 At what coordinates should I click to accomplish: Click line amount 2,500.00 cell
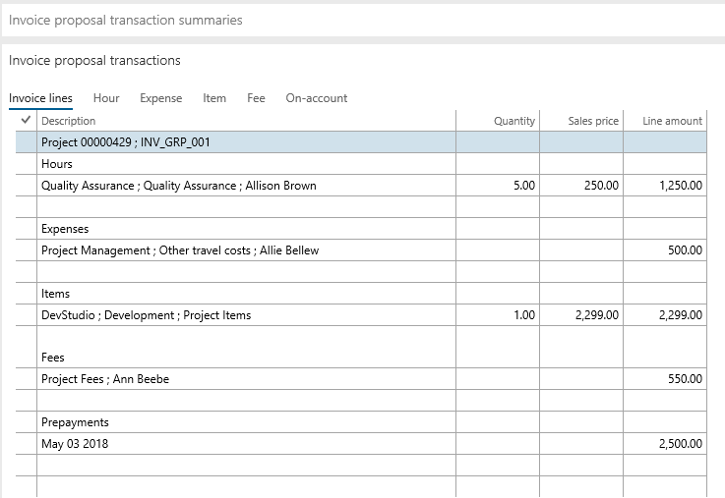click(x=665, y=444)
